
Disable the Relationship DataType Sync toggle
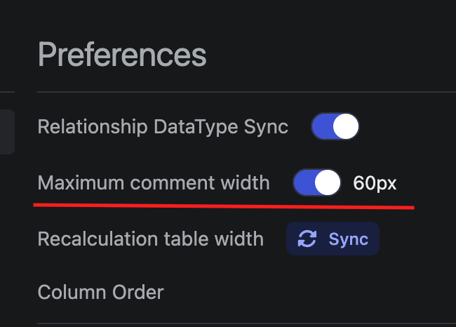pos(335,127)
